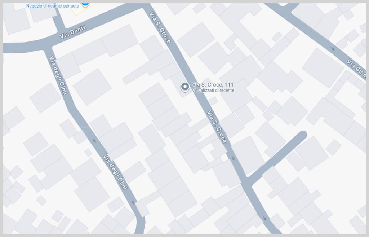
Task: Select the Via Gios street label
Action: tap(356, 68)
